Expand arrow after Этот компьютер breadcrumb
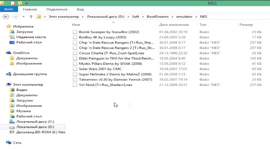This screenshot has width=270, height=149. pos(83,17)
